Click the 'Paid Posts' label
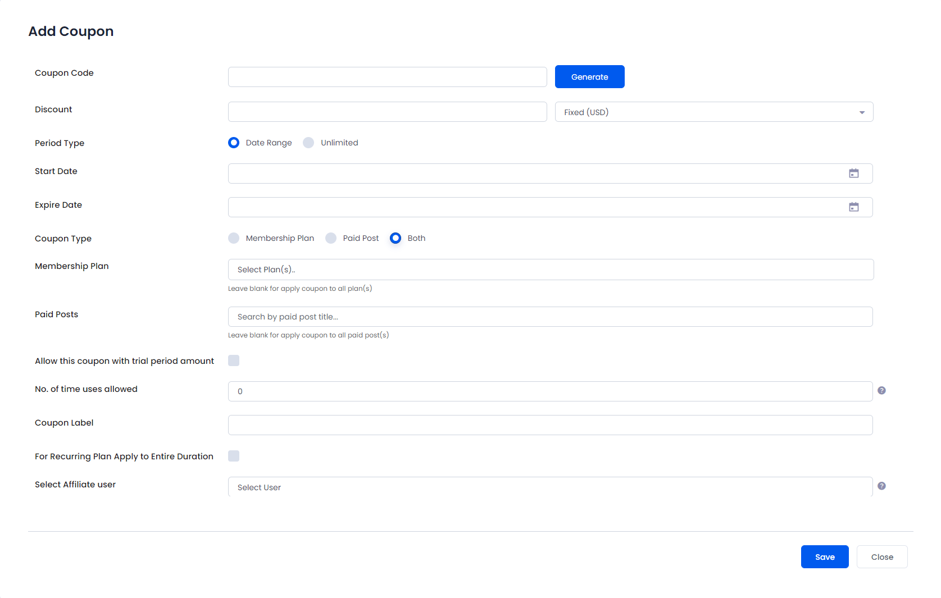The height and width of the screenshot is (598, 941). 56,314
